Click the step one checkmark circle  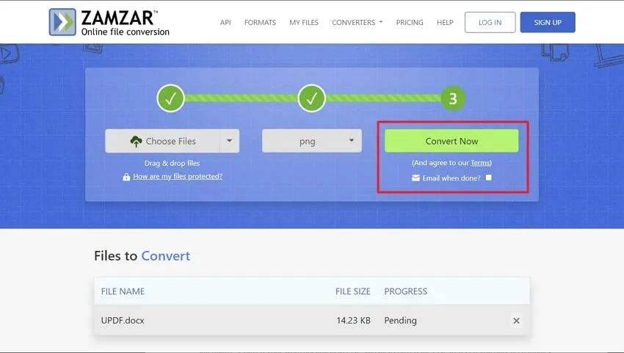point(170,98)
